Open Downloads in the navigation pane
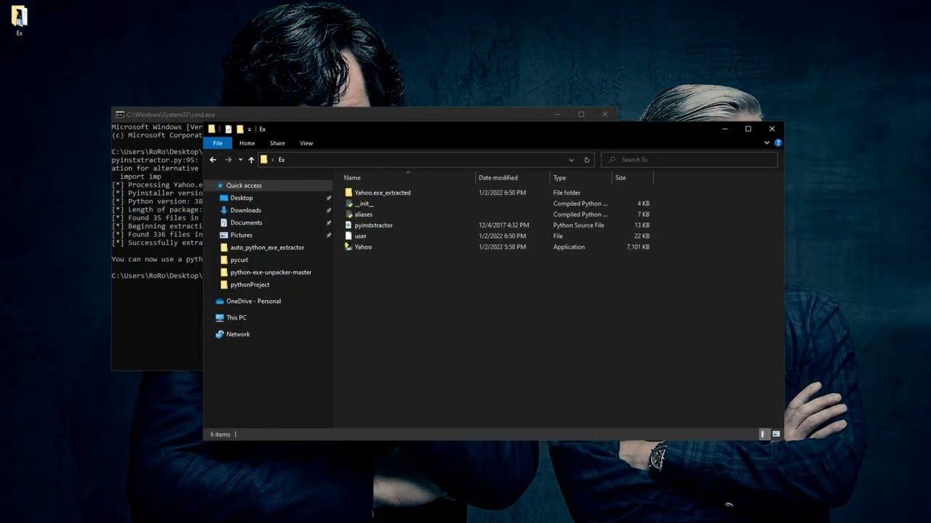Viewport: 931px width, 523px height. (246, 210)
